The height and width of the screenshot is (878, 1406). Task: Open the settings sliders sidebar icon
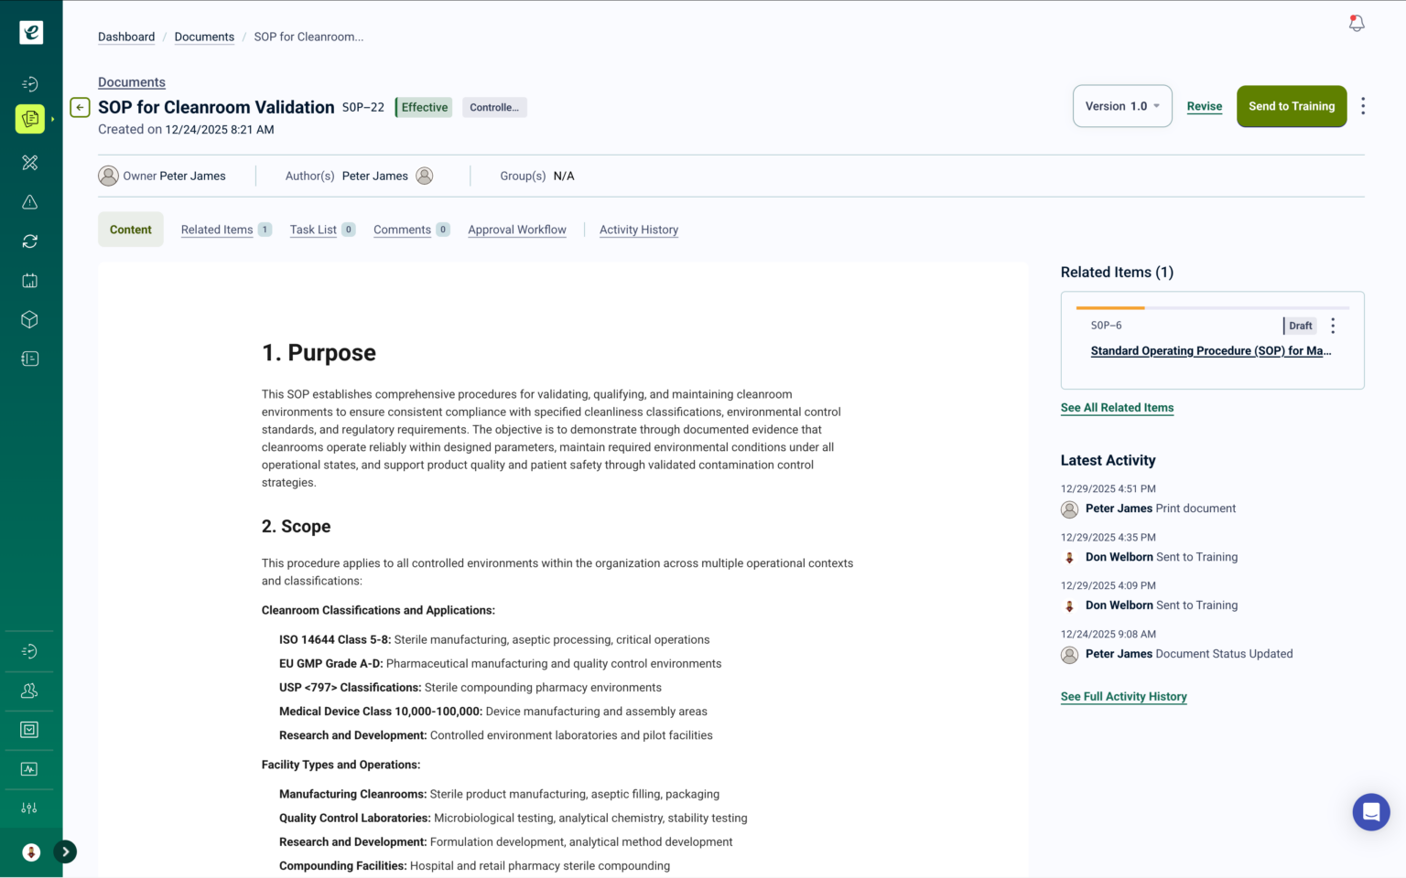(x=30, y=808)
